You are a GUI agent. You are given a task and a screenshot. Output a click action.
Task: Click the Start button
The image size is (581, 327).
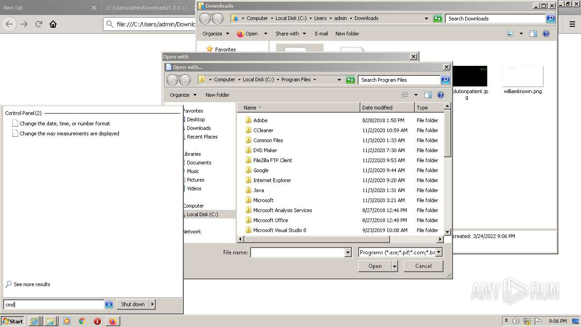click(x=13, y=321)
